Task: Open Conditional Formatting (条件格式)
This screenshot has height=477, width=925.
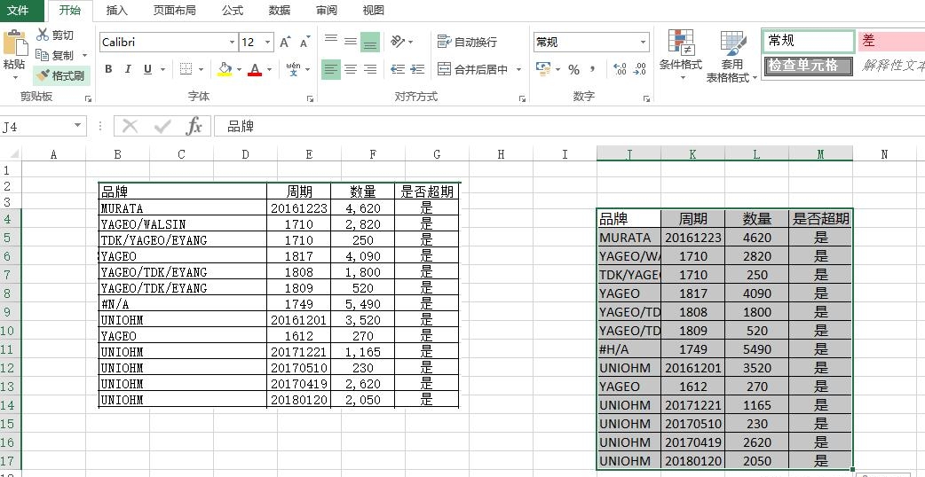Action: click(x=681, y=55)
